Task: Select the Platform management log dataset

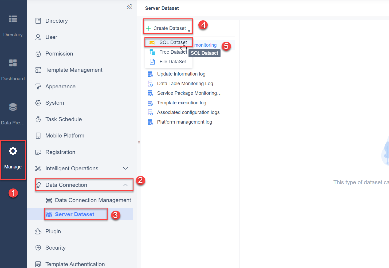Action: (184, 122)
